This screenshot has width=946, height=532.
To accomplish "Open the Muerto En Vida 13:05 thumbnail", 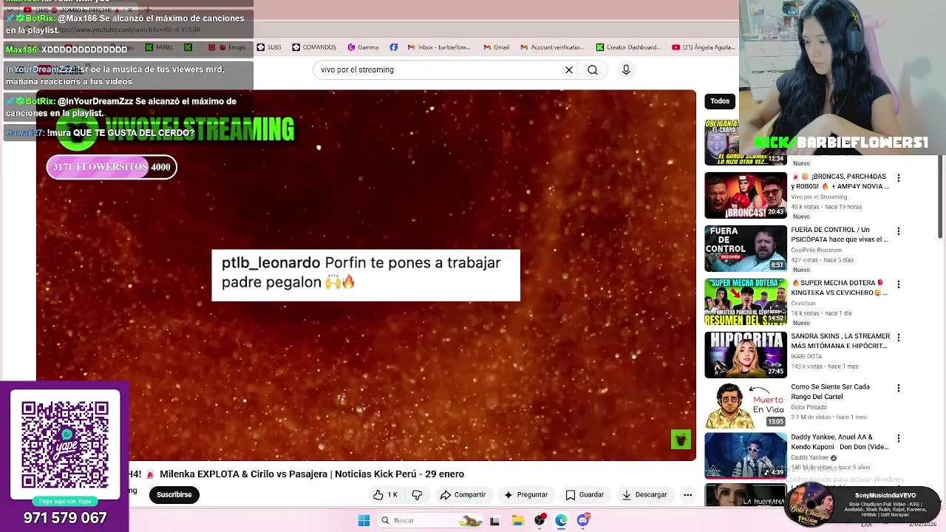I will (x=746, y=406).
